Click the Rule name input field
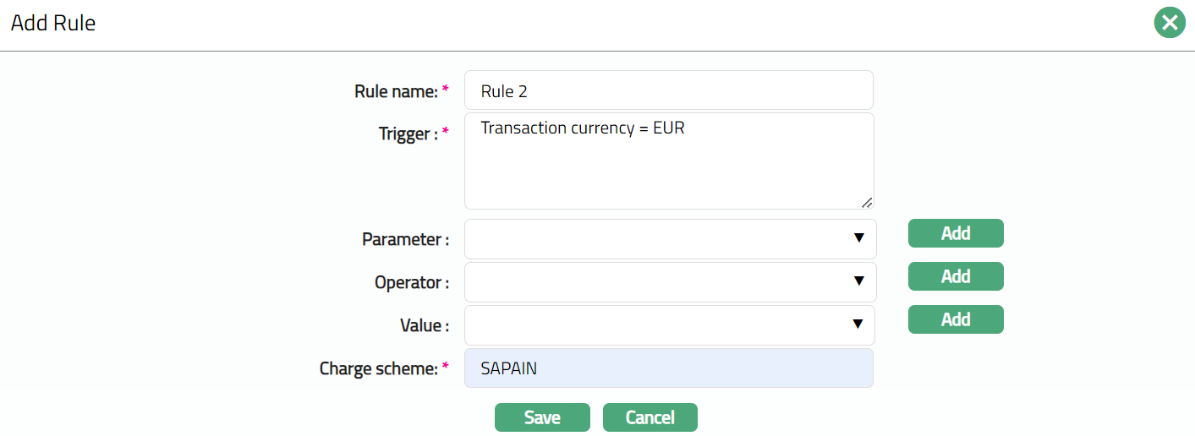This screenshot has width=1195, height=436. point(668,90)
